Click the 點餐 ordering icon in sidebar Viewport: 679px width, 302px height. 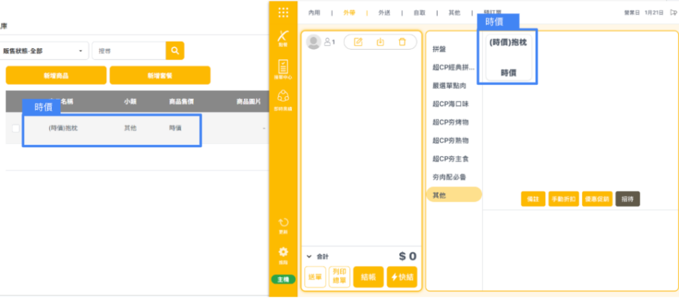pyautogui.click(x=283, y=41)
